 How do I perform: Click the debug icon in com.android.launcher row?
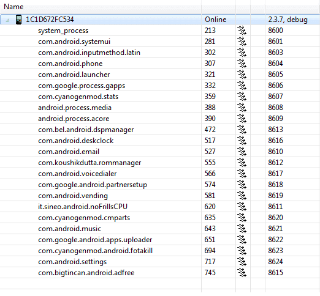[242, 75]
